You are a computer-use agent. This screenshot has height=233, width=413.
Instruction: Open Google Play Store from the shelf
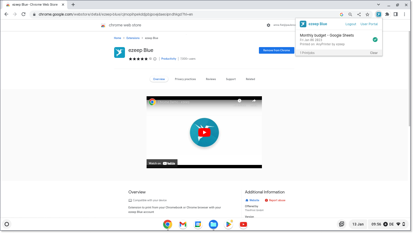click(x=228, y=224)
